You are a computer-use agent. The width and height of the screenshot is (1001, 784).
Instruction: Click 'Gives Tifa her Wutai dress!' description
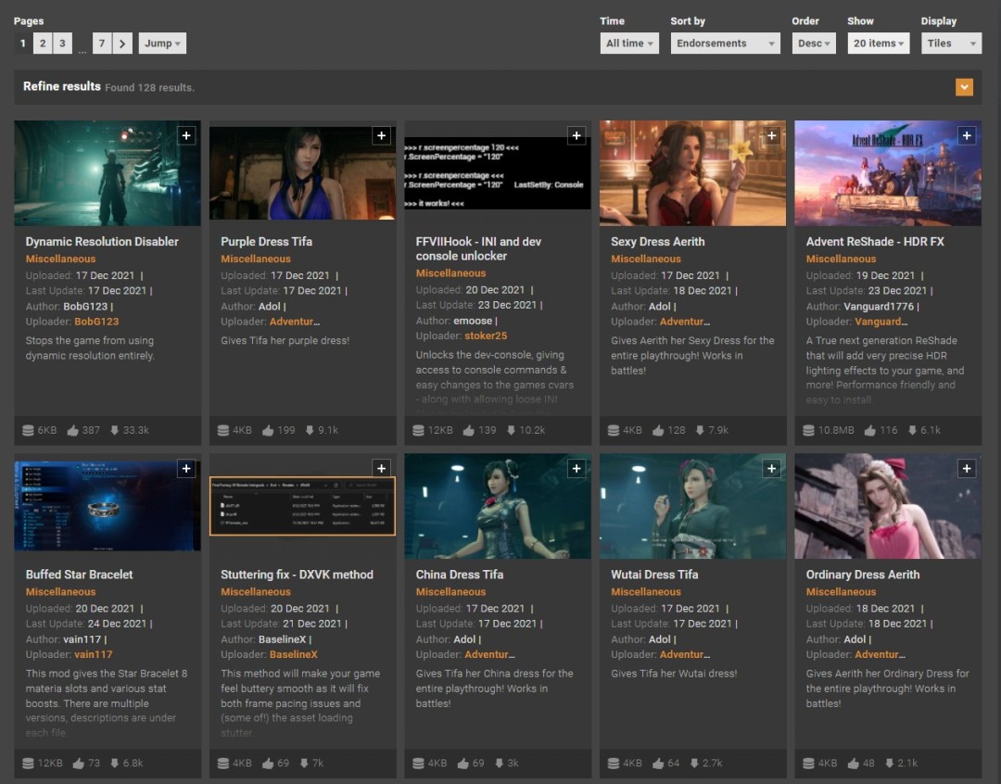coord(674,674)
